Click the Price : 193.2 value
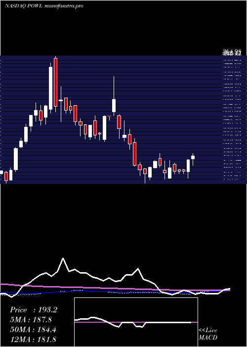The image size is (247, 347). tap(34, 310)
